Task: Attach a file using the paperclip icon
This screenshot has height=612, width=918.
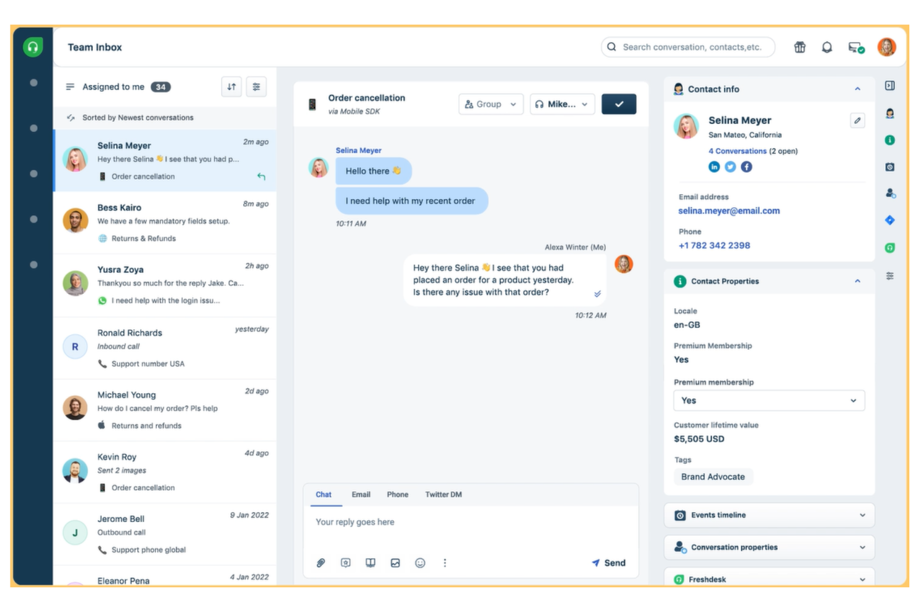Action: [x=321, y=562]
